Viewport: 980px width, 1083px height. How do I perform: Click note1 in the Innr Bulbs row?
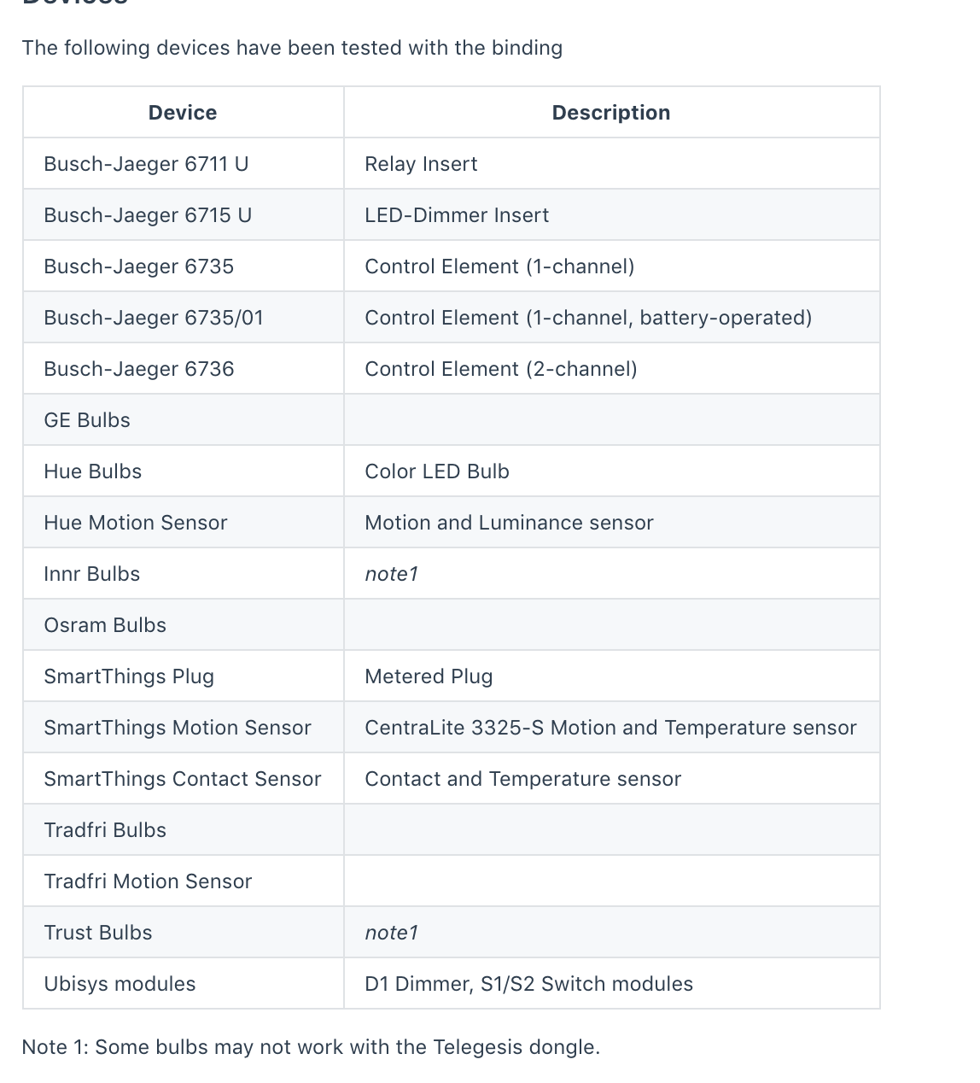392,574
